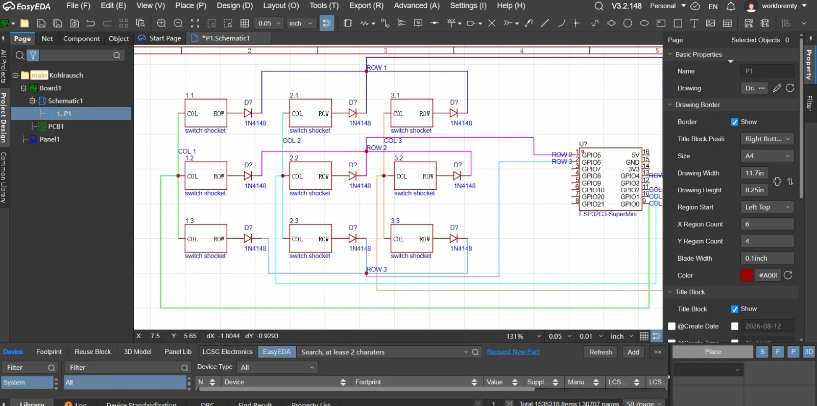Click the Save All icon
The width and height of the screenshot is (817, 406).
pos(58,23)
